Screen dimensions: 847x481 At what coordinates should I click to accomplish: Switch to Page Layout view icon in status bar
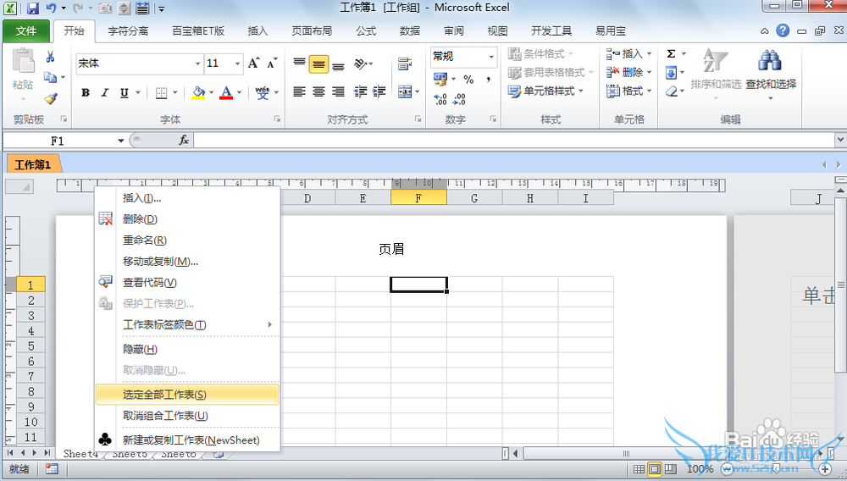[x=654, y=469]
